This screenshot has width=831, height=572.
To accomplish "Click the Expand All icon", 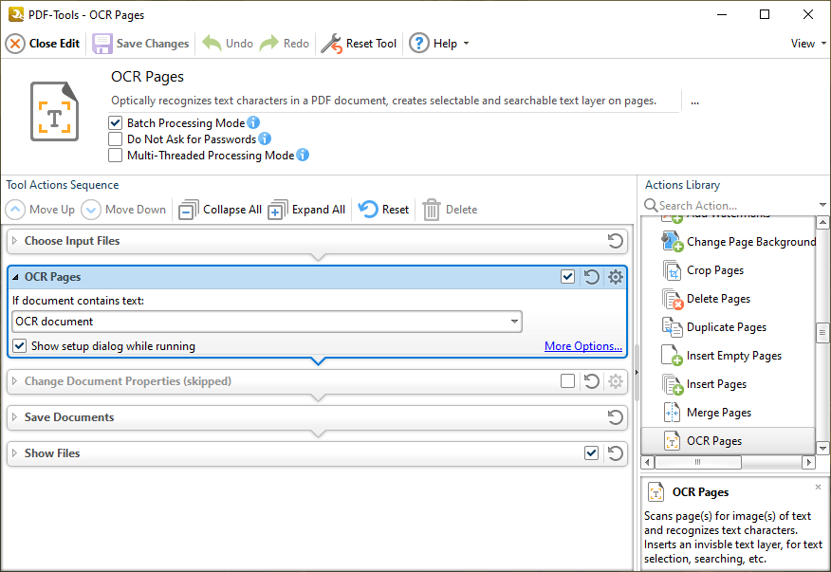I will pos(278,210).
